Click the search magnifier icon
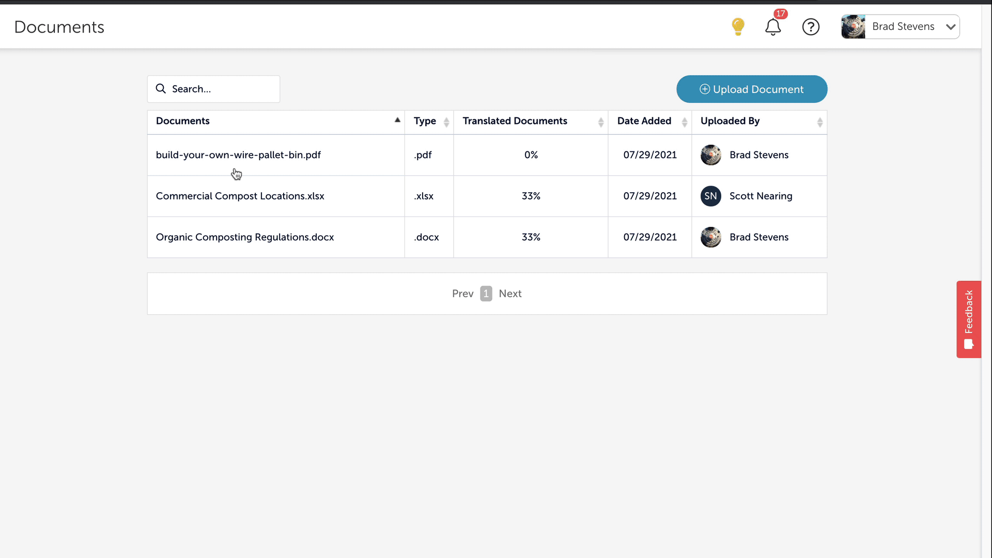This screenshot has width=992, height=558. 161,89
